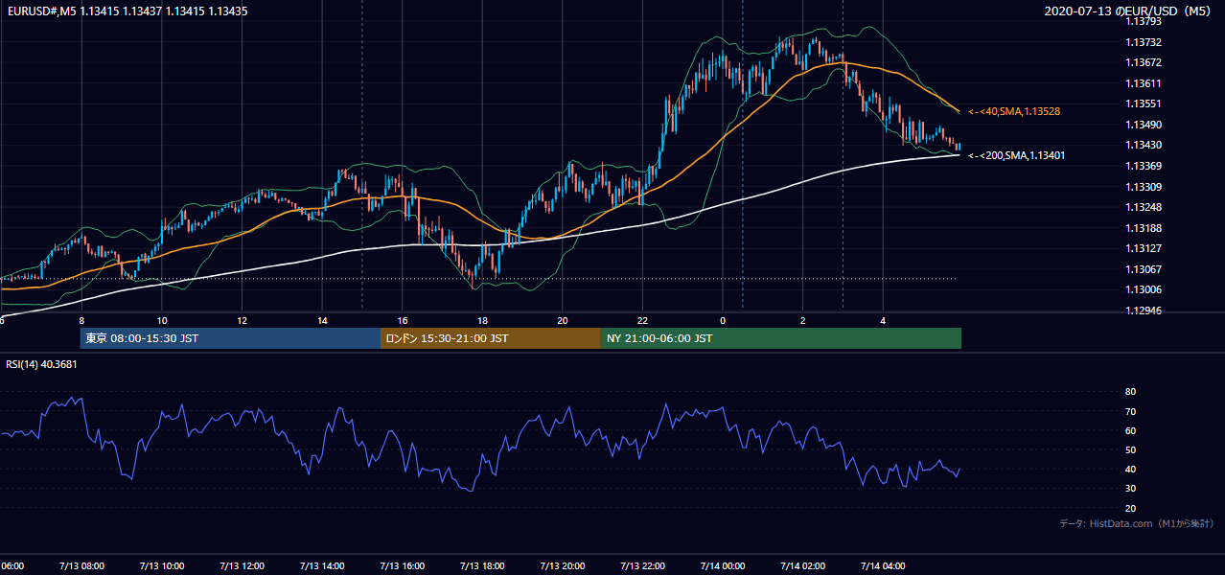1225x575 pixels.
Task: Click the bottom time label 7/13 14:00
Action: [x=322, y=565]
